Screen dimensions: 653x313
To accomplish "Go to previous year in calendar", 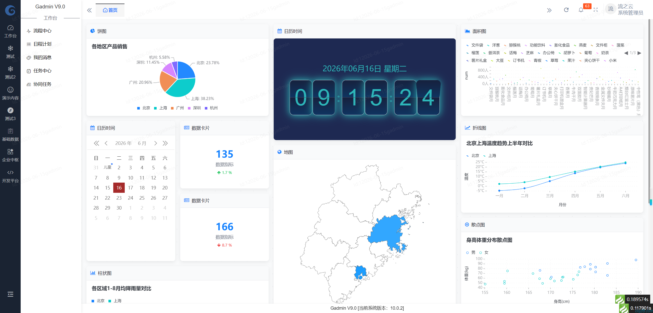I will [96, 143].
